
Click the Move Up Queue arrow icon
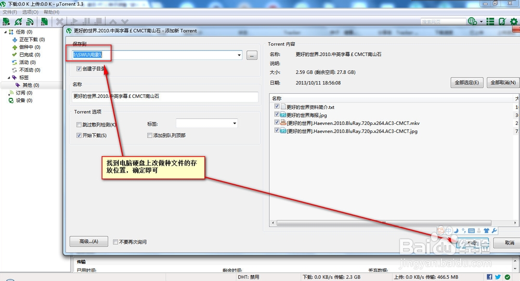(113, 22)
